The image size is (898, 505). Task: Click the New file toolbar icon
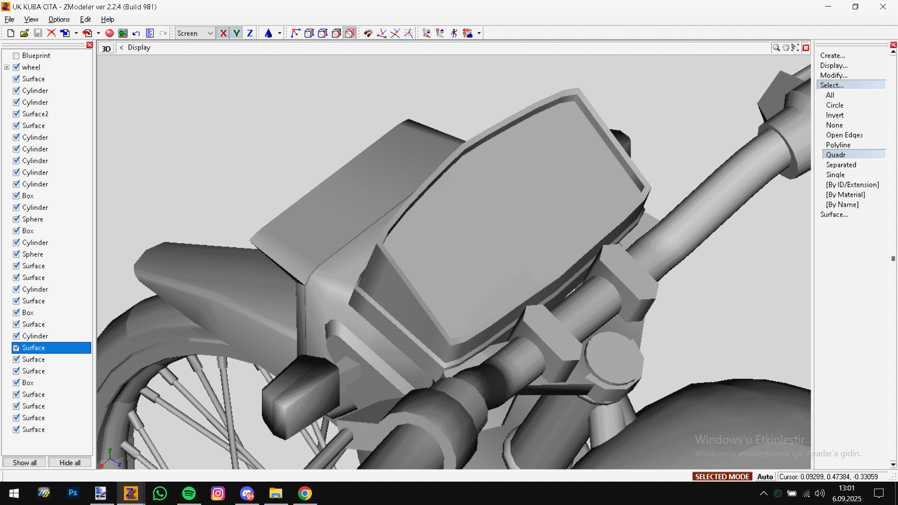click(10, 33)
